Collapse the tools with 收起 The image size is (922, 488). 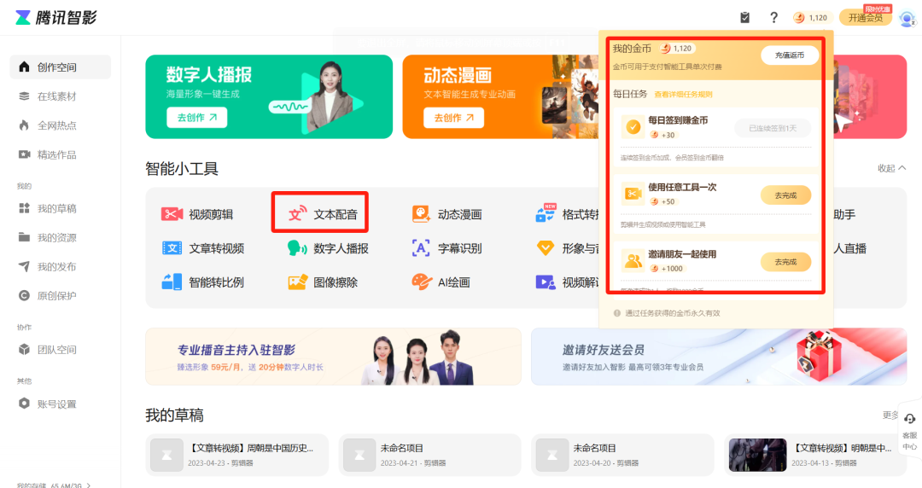[891, 168]
